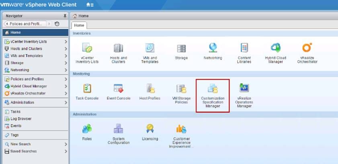Viewport: 338px width, 164px height.
Task: Open the Roles icon under Administration
Action: (87, 129)
